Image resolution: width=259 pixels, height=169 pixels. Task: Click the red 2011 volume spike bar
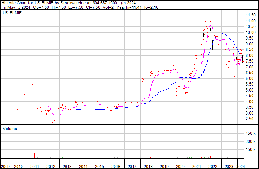(x=35, y=156)
